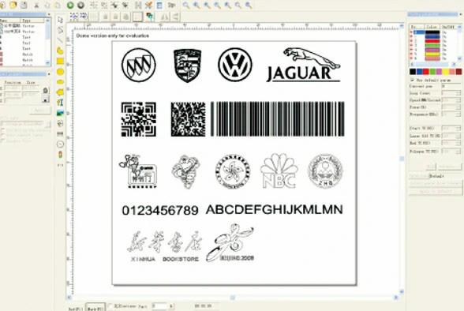Click the Advanced button in pen panel
The image size is (464, 311).
(x=449, y=167)
